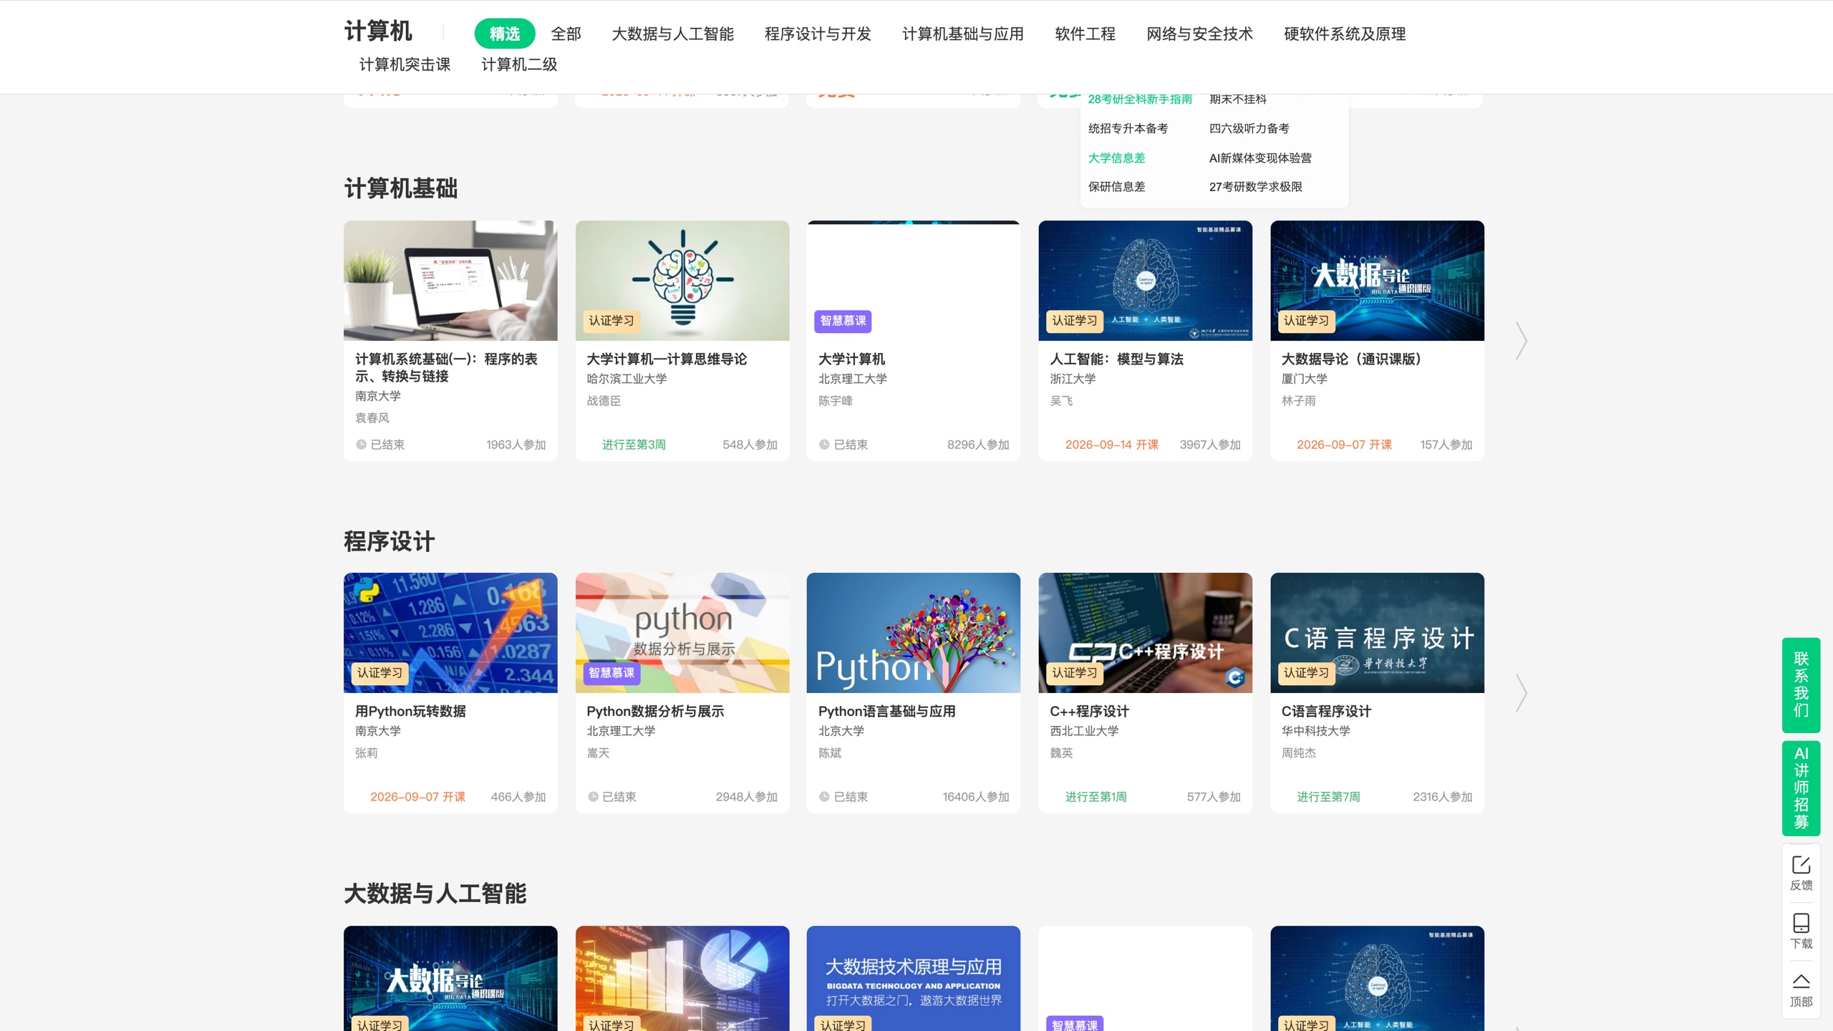Click the 2026-09-14 开课 date text
The height and width of the screenshot is (1031, 1833).
pyautogui.click(x=1111, y=445)
